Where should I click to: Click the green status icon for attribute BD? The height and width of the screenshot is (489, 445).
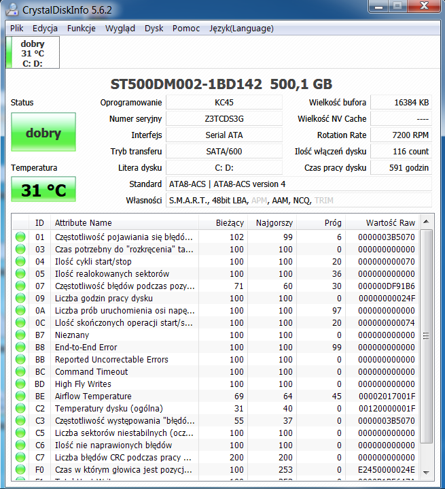tap(20, 384)
